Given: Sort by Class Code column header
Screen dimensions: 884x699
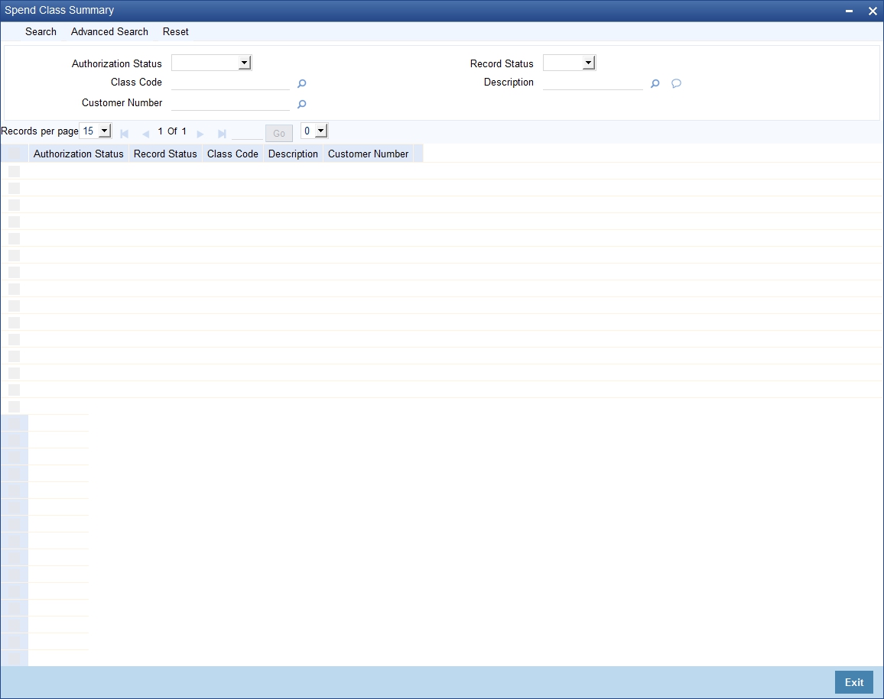Looking at the screenshot, I should click(x=232, y=154).
